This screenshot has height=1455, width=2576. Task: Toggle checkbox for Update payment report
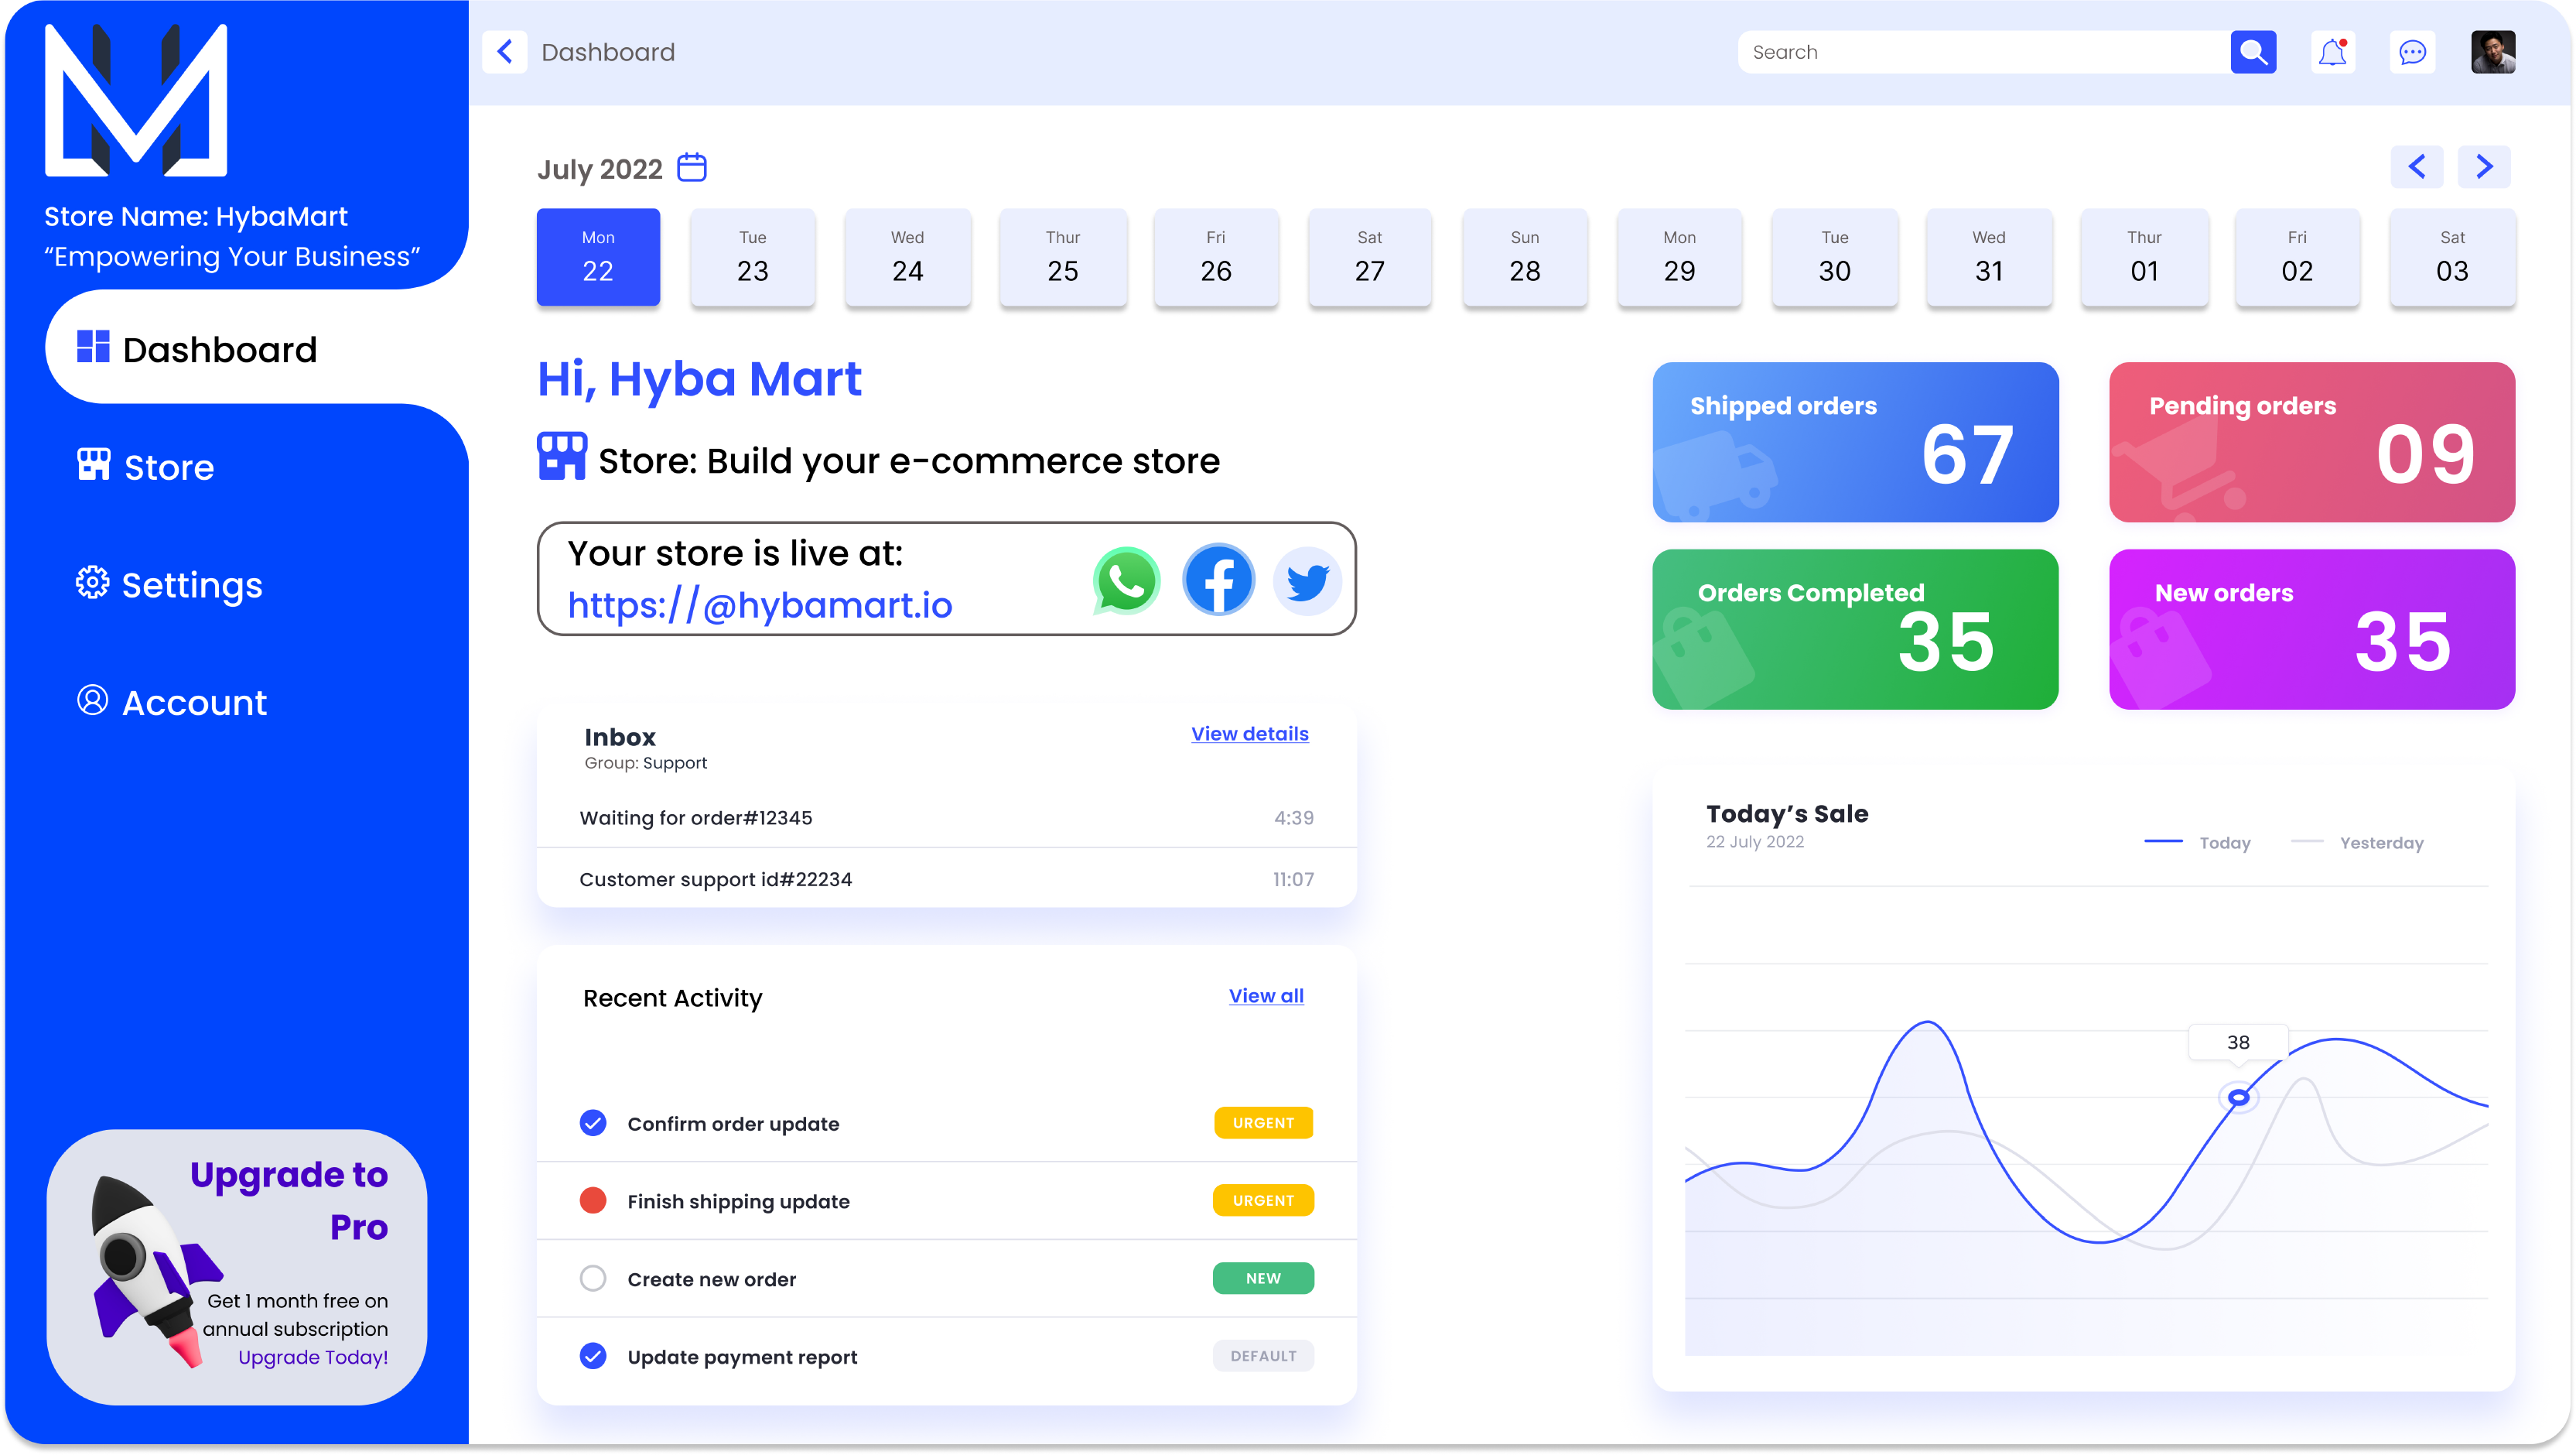(593, 1356)
